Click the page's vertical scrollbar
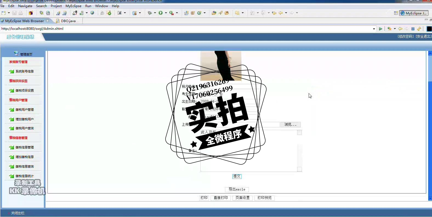432x217 pixels. (x=430, y=126)
